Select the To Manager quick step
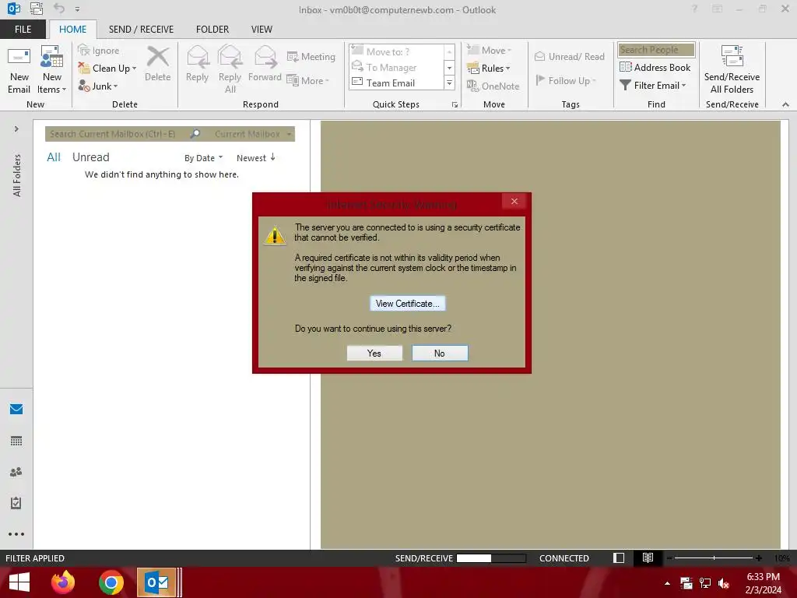Viewport: 797px width, 598px height. (x=396, y=67)
